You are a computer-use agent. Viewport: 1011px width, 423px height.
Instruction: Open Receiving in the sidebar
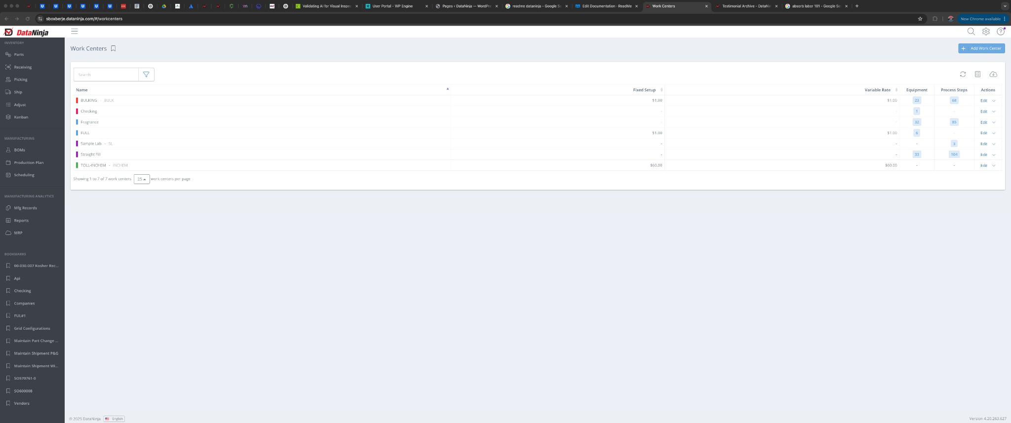[x=23, y=67]
